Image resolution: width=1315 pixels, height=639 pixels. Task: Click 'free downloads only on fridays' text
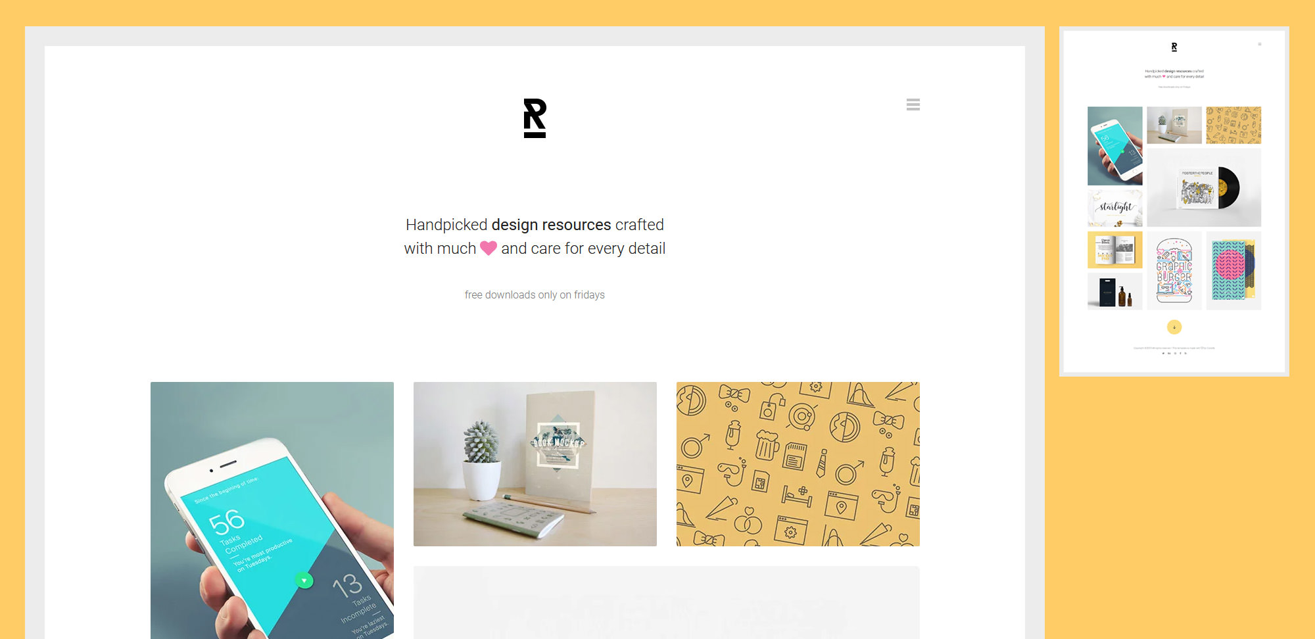(x=535, y=295)
